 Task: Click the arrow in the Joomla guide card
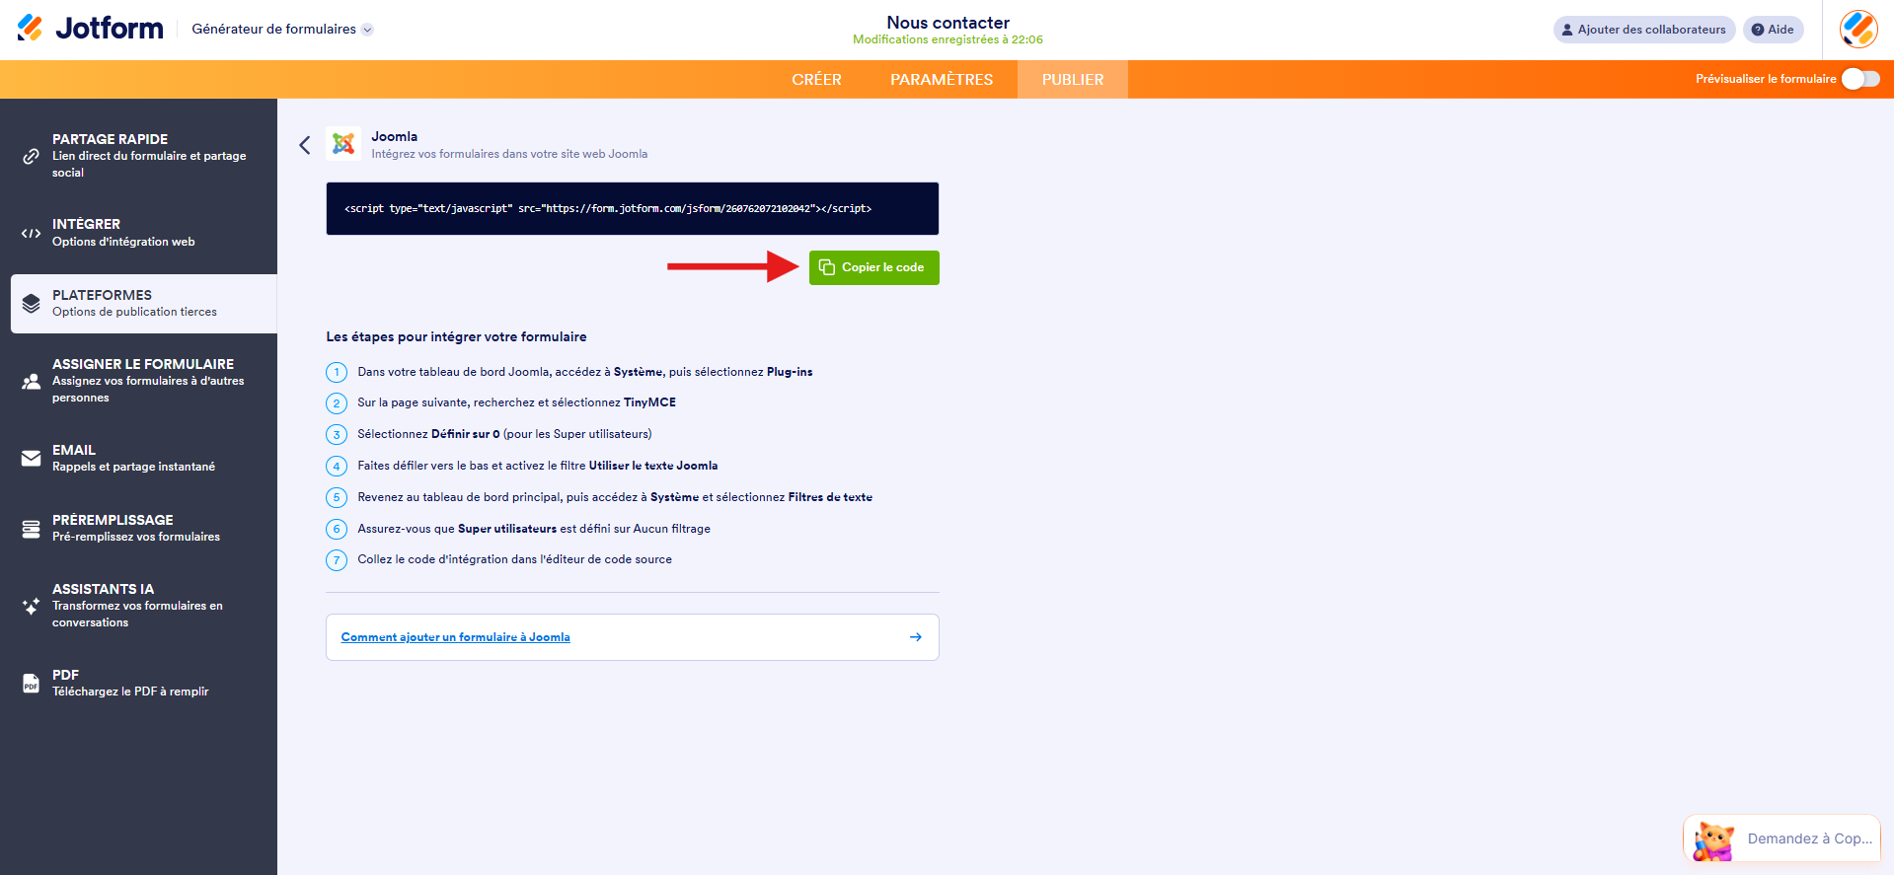(x=916, y=637)
